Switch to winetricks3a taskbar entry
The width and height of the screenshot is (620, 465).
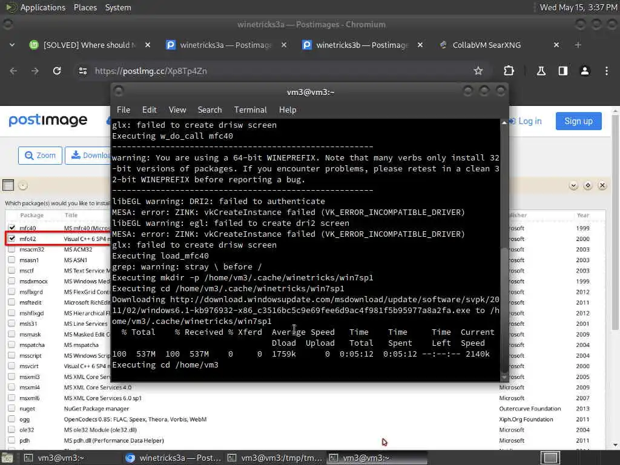point(173,458)
